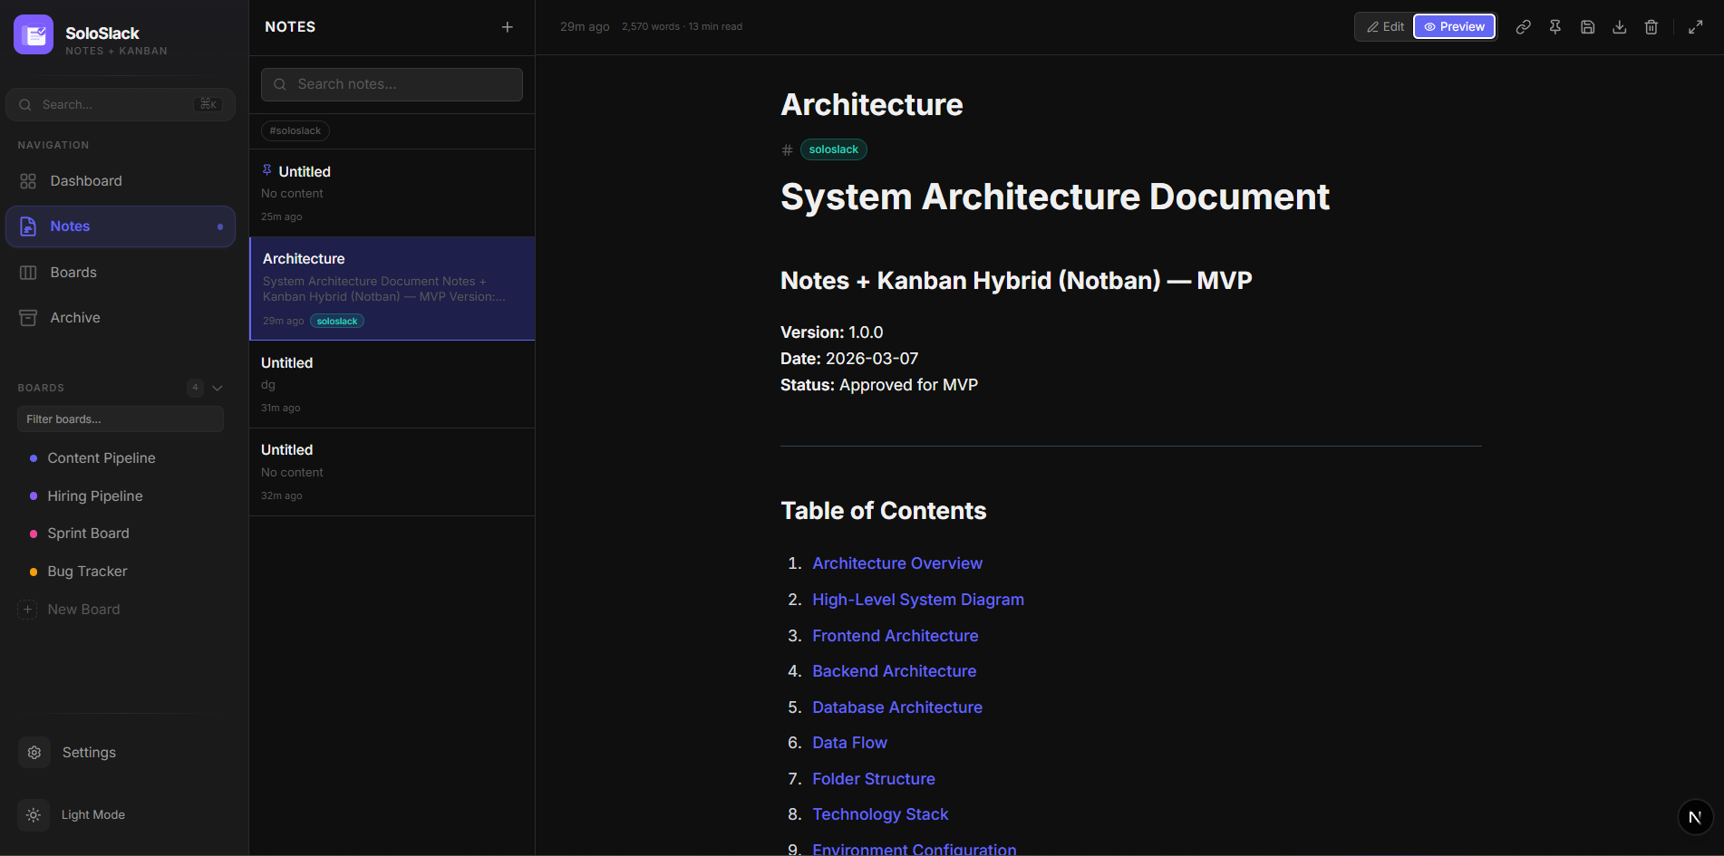Screen dimensions: 1724x856
Task: Jump to the Frontend Architecture section link
Action: pos(895,636)
